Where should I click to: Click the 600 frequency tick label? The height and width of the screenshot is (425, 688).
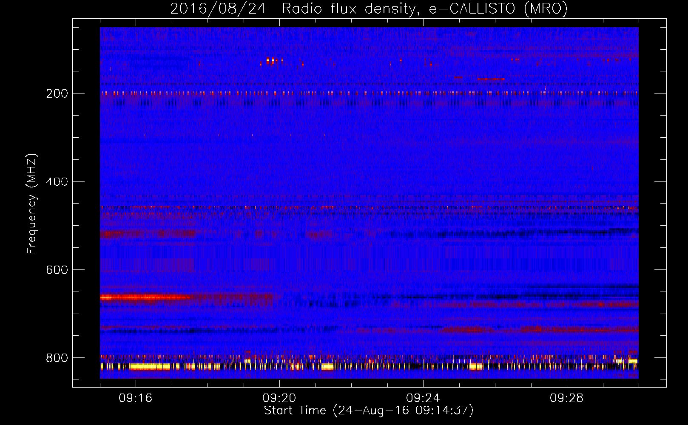[57, 270]
